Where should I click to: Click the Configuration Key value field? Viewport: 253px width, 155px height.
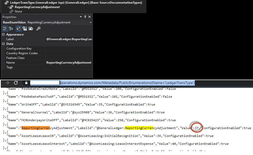pos(69,48)
